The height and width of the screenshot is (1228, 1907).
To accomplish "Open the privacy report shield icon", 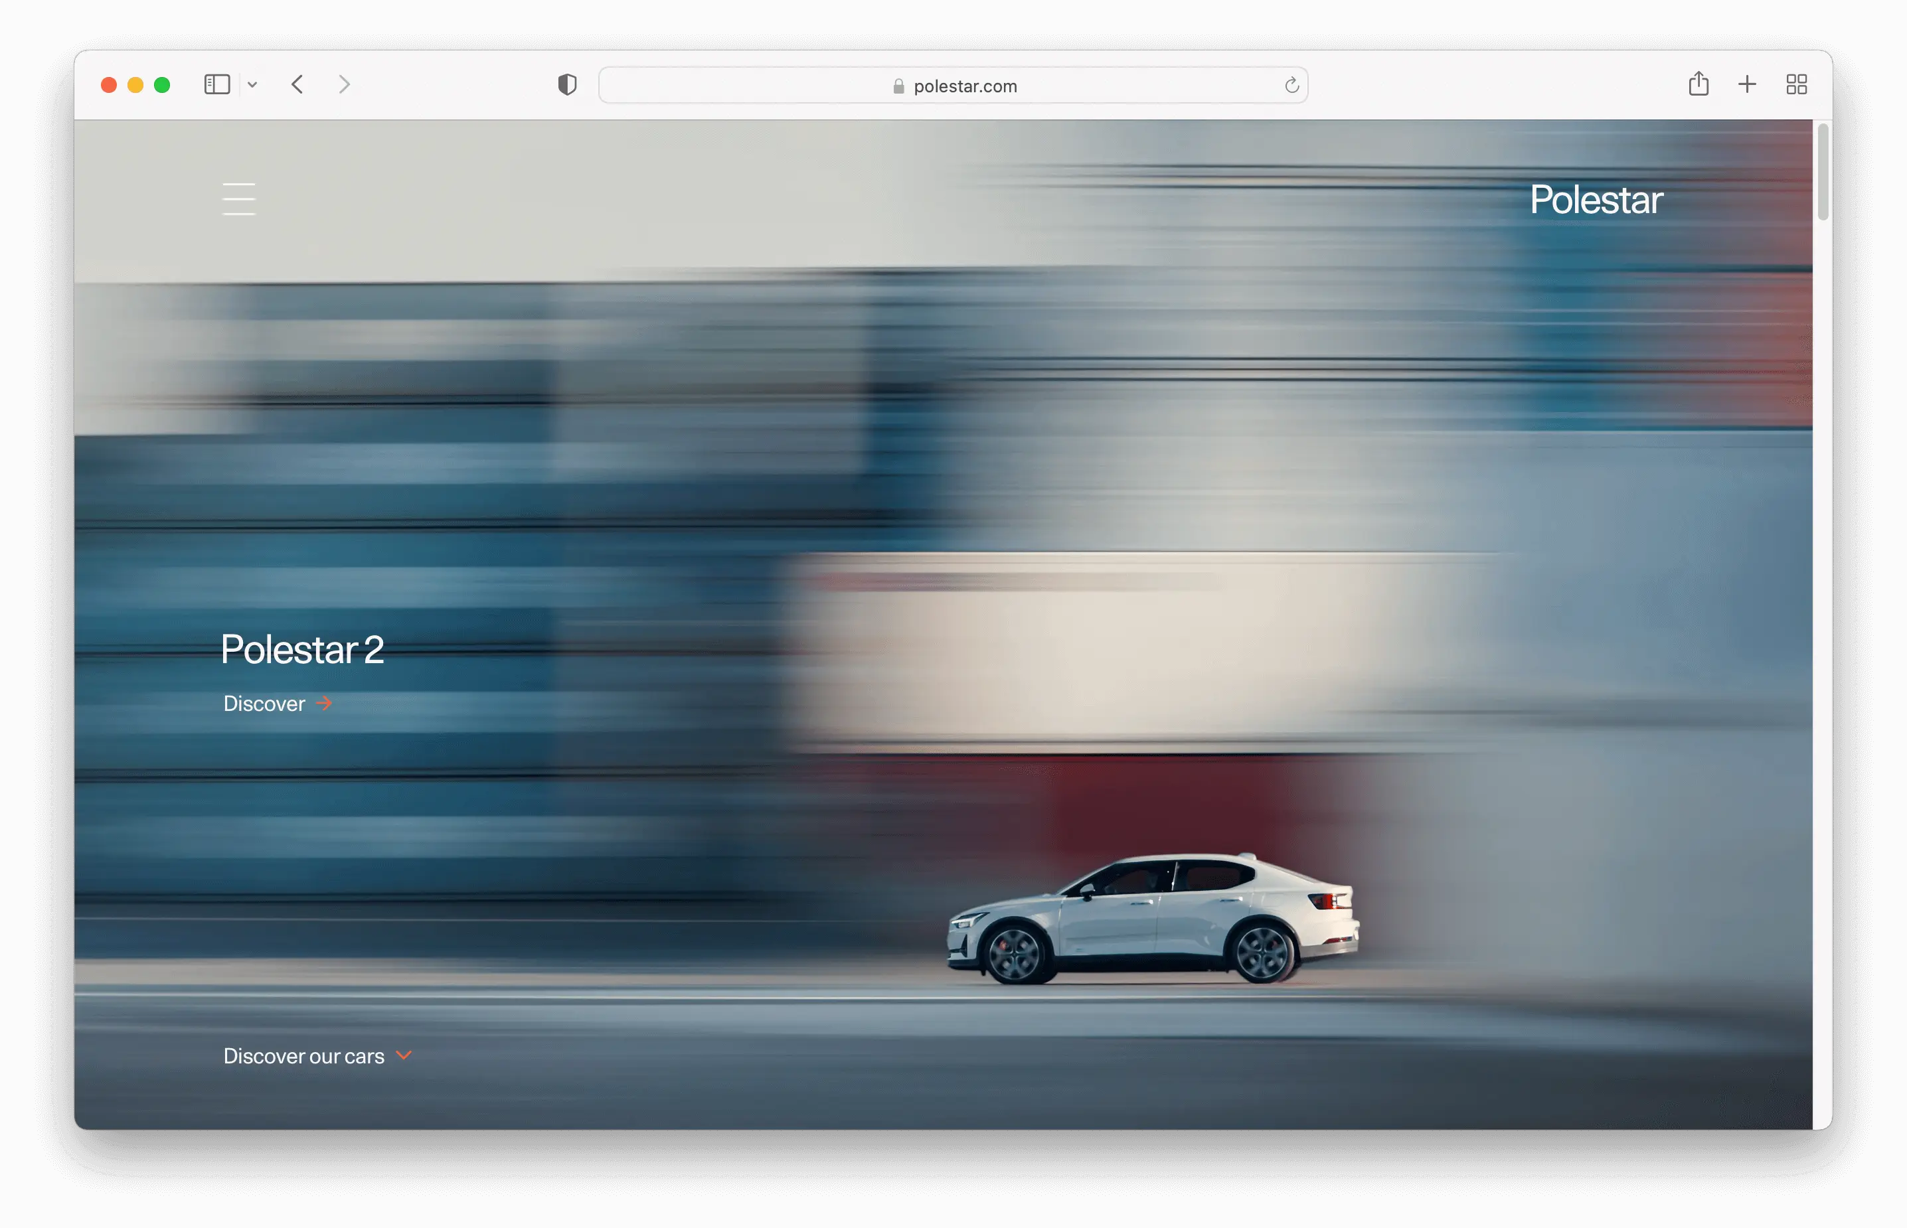I will [567, 84].
